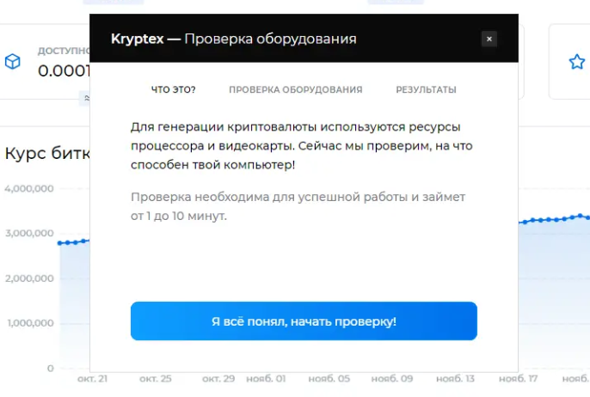The image size is (590, 397).
Task: Click the 'Курс битк' chart heading
Action: [x=47, y=153]
